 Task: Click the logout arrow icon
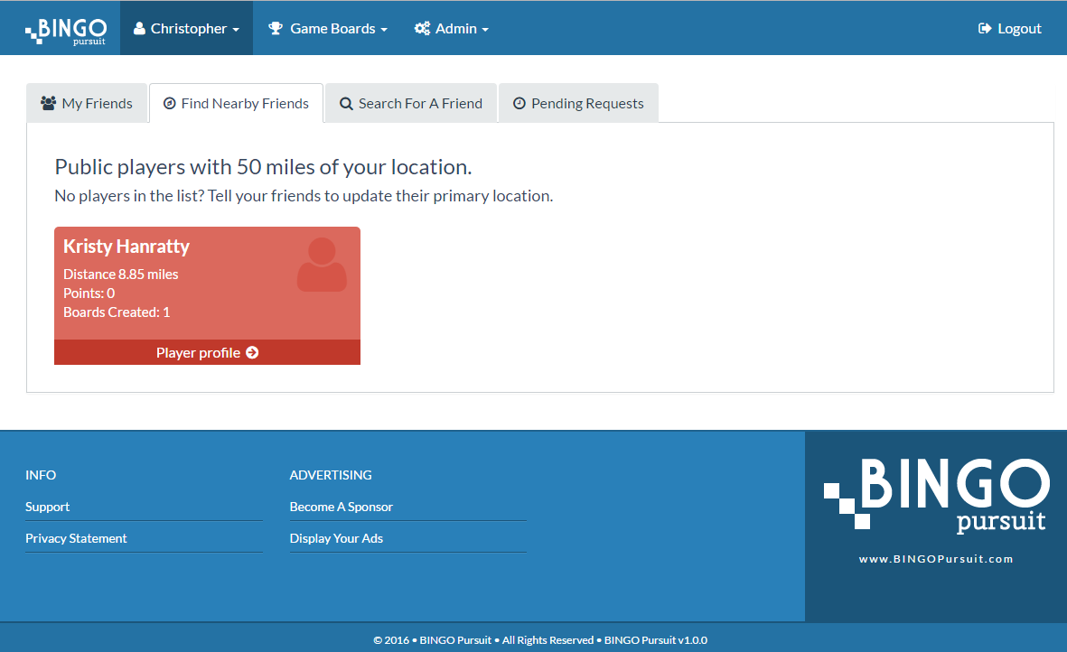tap(985, 29)
